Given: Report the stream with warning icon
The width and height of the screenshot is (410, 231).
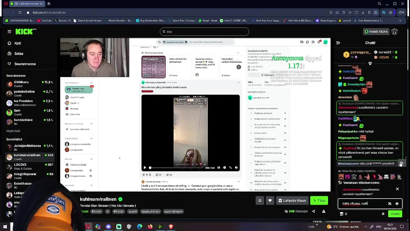Looking at the screenshot, I should coord(324,211).
